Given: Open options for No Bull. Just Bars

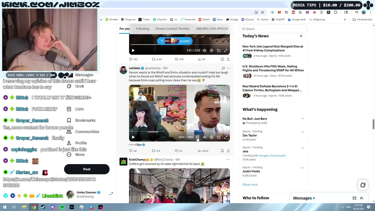Looking at the screenshot, I should pyautogui.click(x=302, y=119).
